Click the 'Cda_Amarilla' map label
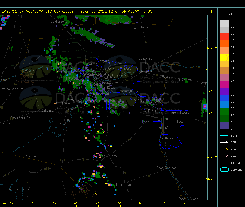 click(20, 118)
